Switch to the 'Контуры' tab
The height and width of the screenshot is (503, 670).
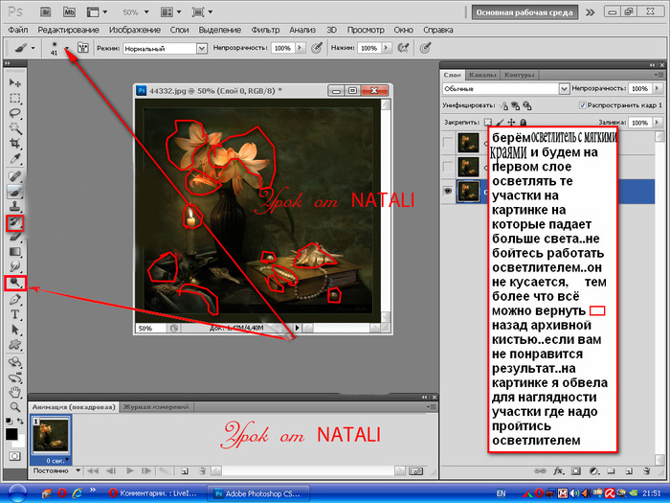[519, 75]
